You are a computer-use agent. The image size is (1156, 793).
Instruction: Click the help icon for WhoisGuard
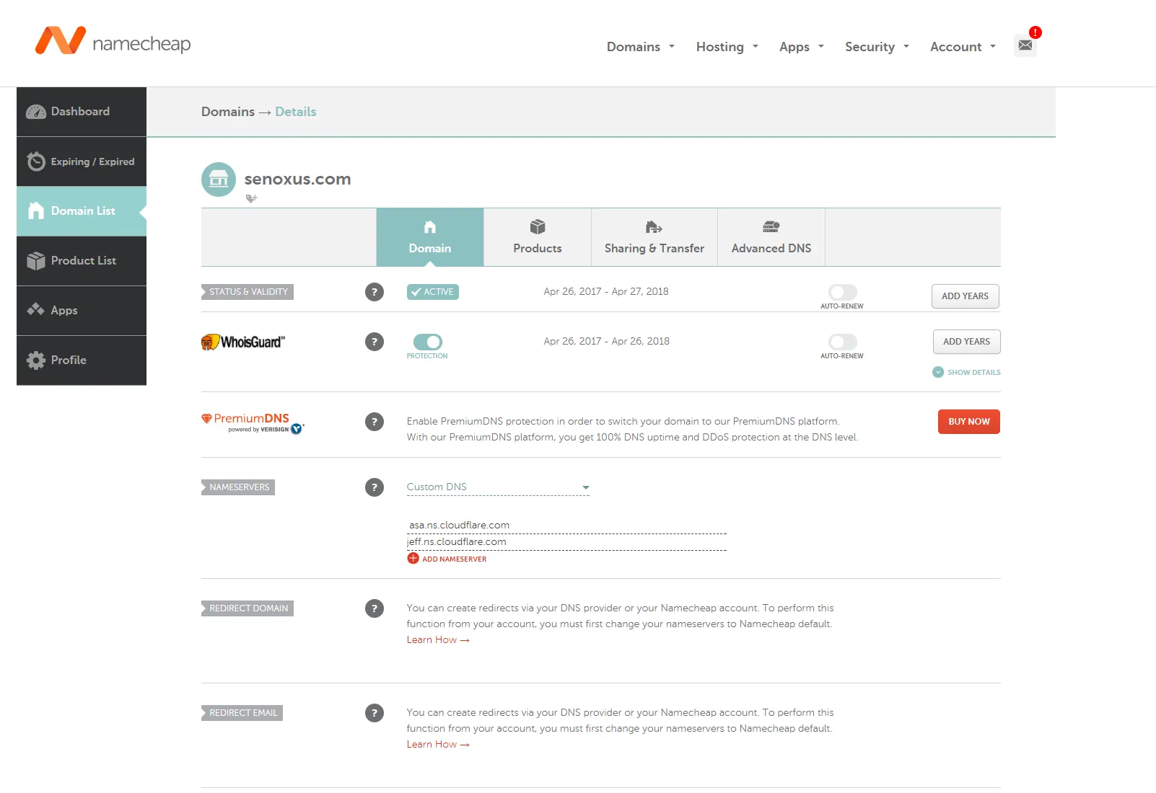(375, 342)
